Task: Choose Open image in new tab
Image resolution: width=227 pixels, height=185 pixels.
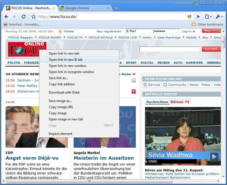Action: [x=79, y=119]
